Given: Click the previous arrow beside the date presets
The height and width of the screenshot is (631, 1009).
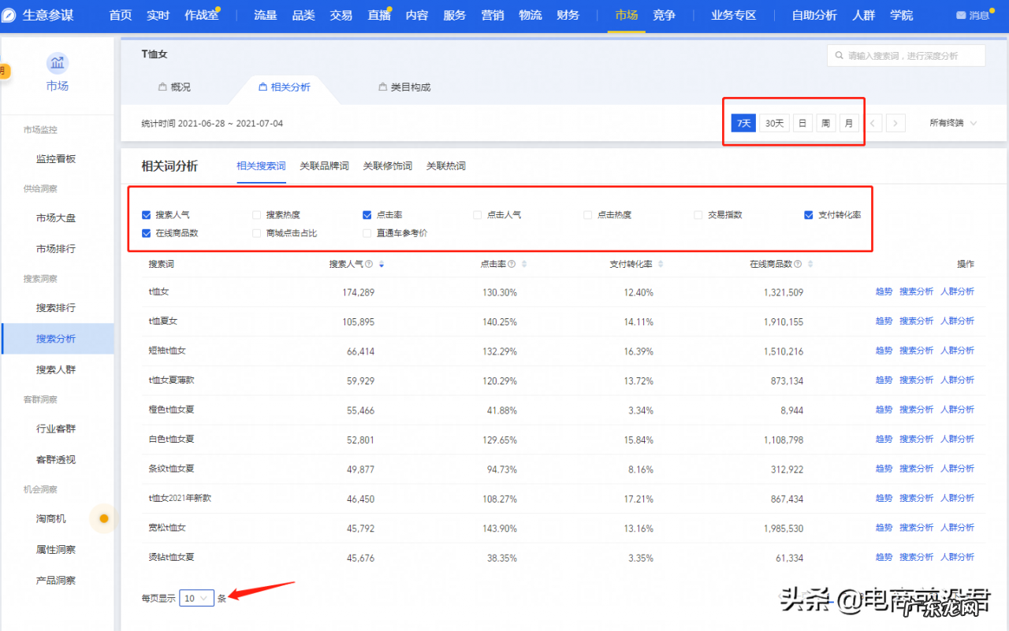Looking at the screenshot, I should [x=873, y=123].
